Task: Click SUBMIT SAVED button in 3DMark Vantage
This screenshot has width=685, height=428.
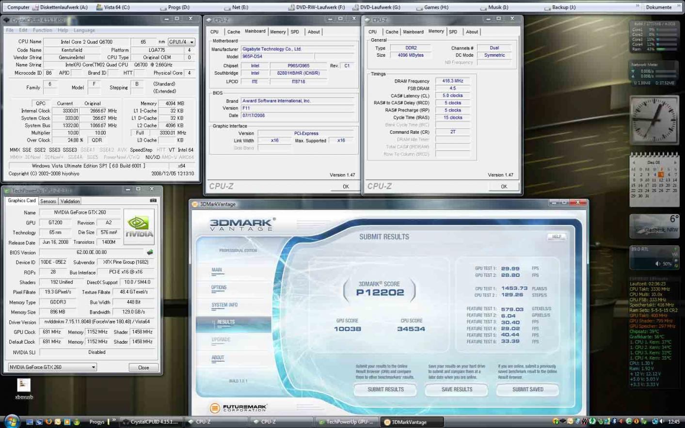Action: click(x=527, y=389)
